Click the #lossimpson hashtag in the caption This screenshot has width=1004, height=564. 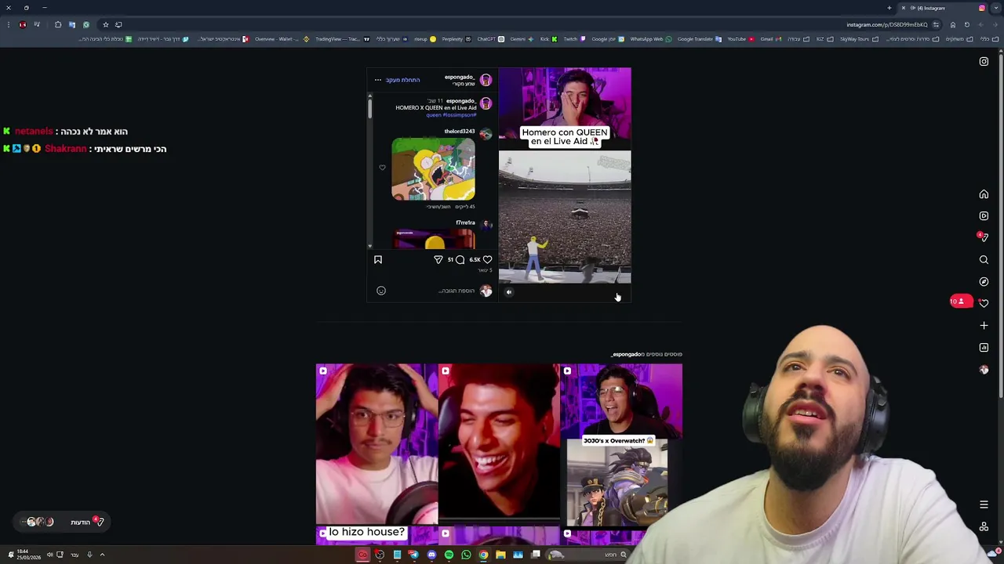(460, 115)
